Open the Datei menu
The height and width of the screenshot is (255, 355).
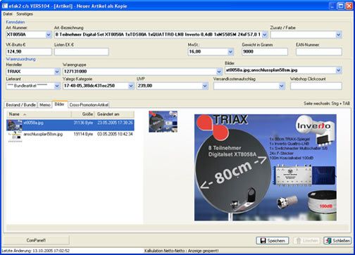pyautogui.click(x=8, y=14)
